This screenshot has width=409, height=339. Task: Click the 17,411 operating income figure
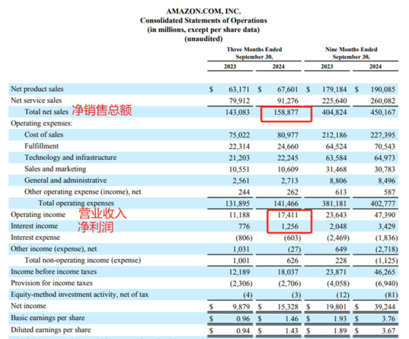[287, 215]
